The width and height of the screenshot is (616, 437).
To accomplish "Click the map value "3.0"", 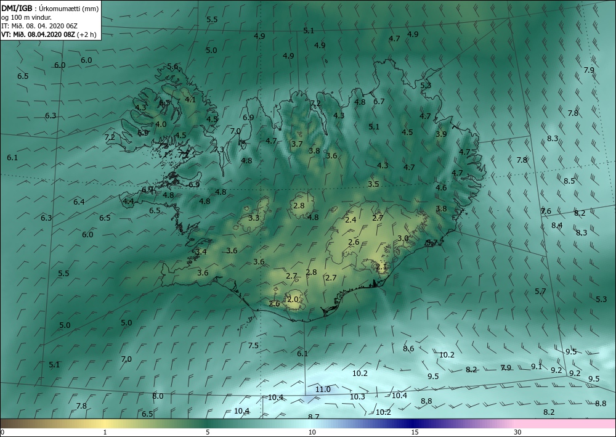I will pyautogui.click(x=403, y=238).
